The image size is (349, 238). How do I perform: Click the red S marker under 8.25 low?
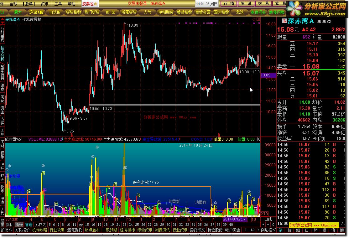click(72, 135)
